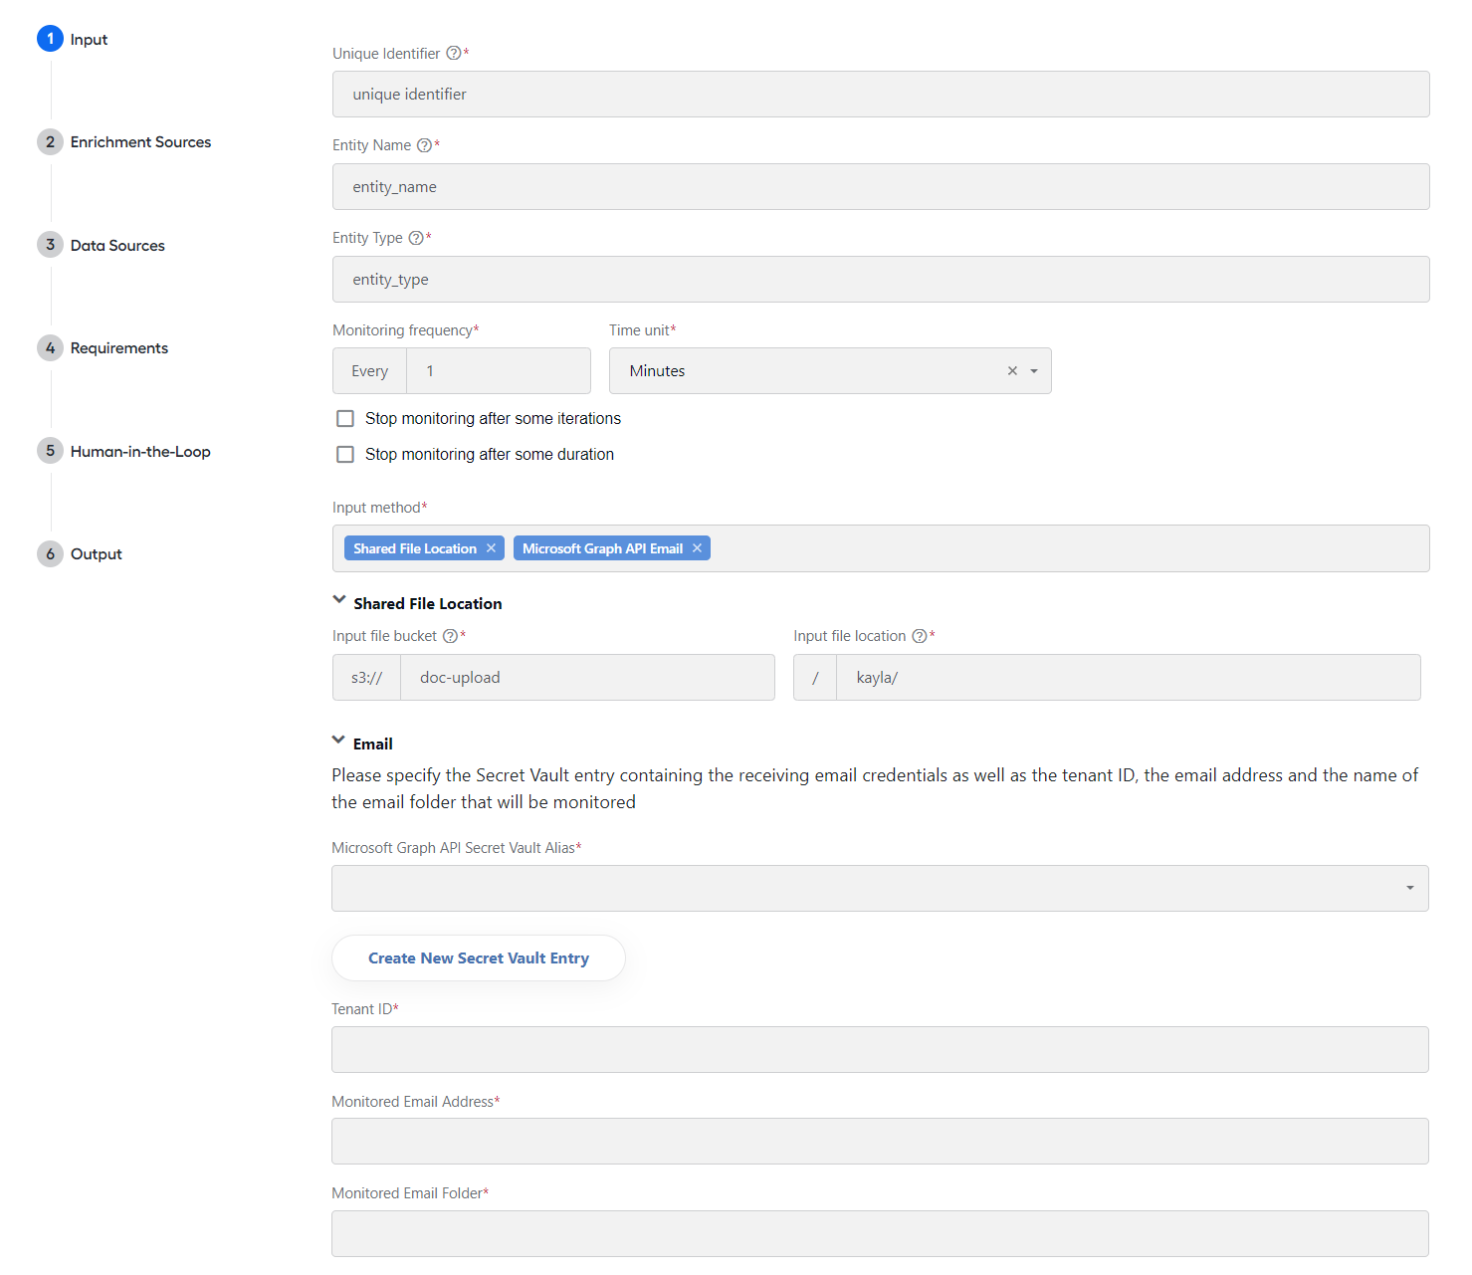Enable Stop monitoring after some iterations
1472x1275 pixels.
(345, 419)
